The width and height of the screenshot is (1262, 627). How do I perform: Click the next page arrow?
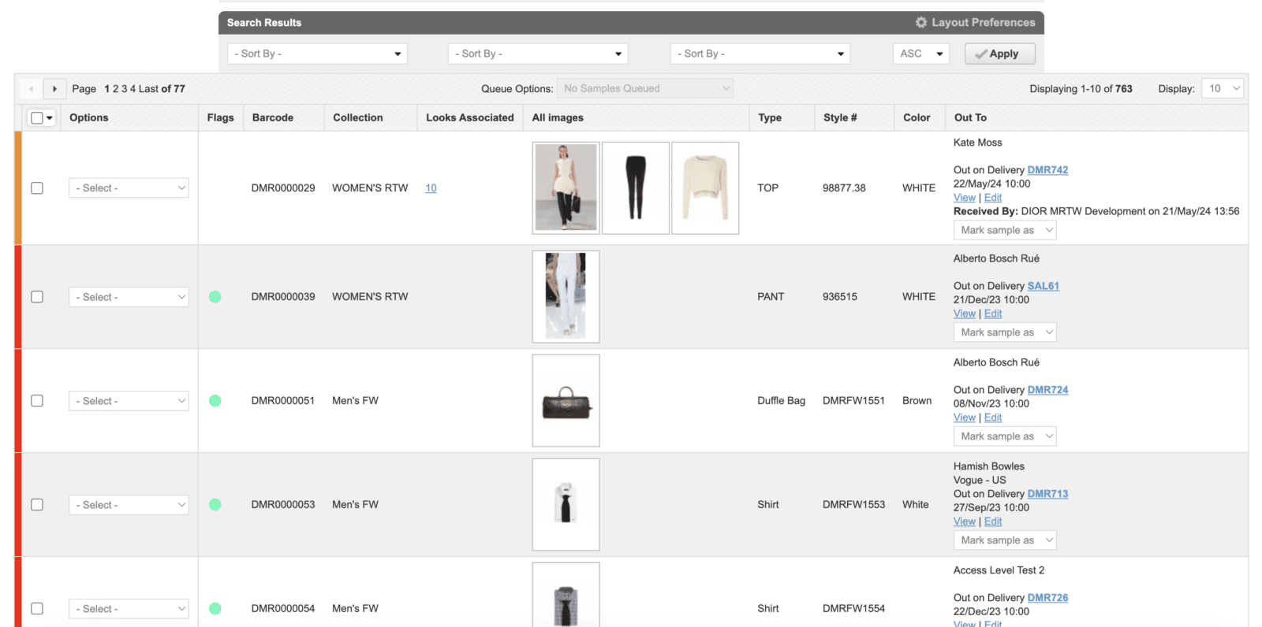[x=54, y=89]
